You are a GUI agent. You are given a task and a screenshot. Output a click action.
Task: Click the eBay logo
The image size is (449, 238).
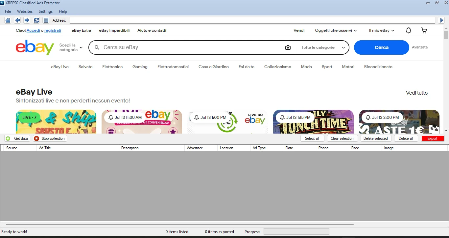click(x=35, y=47)
